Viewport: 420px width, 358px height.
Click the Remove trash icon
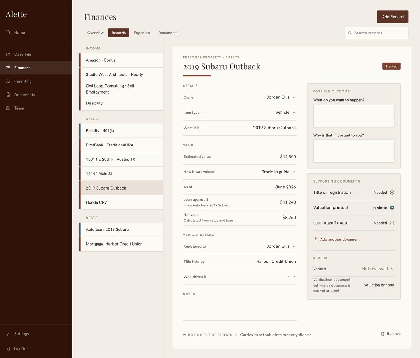(x=383, y=334)
